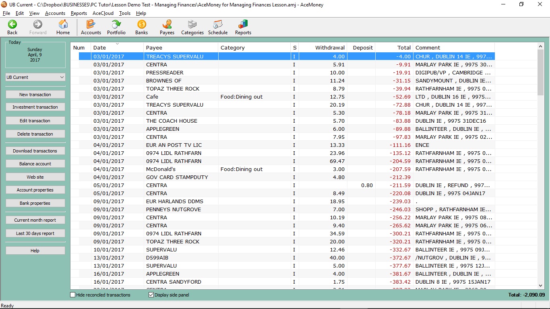Click the vertical scrollbar thumb
Screen dimensions: 550x309
[x=541, y=72]
